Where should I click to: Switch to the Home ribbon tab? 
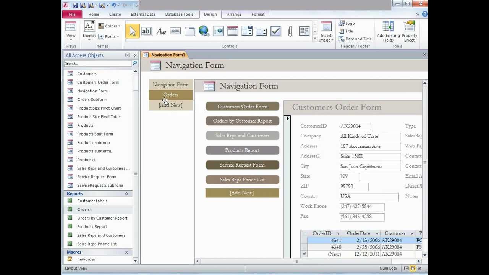coord(94,14)
